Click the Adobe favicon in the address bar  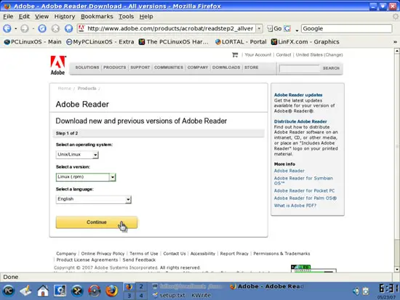(x=81, y=28)
